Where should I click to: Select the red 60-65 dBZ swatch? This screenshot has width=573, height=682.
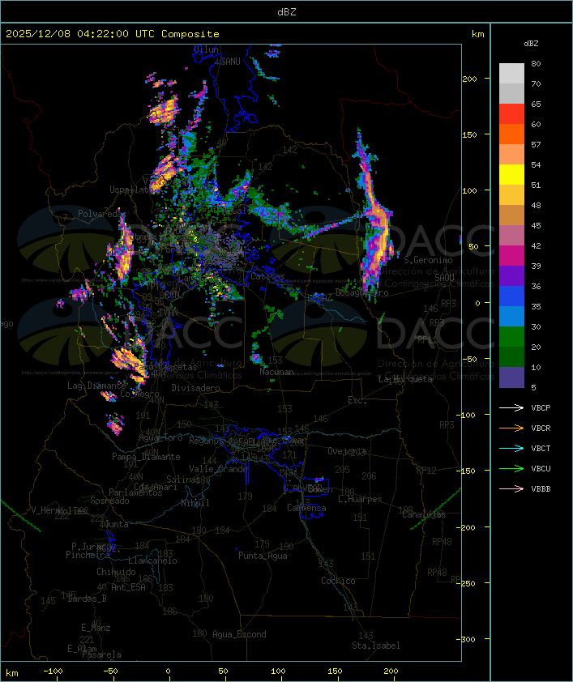click(511, 114)
